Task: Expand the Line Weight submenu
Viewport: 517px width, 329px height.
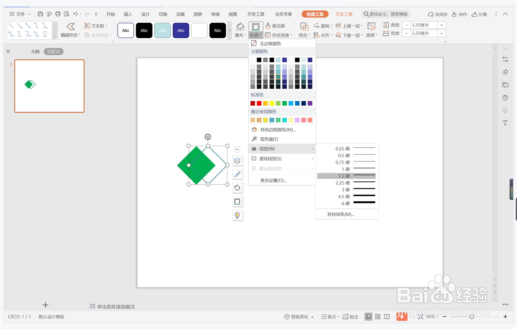Action: pos(282,149)
